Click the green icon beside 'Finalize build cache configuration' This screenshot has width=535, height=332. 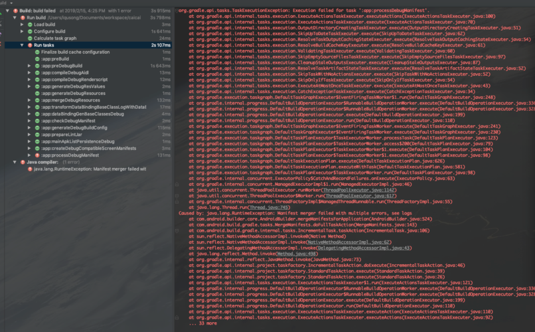click(37, 52)
